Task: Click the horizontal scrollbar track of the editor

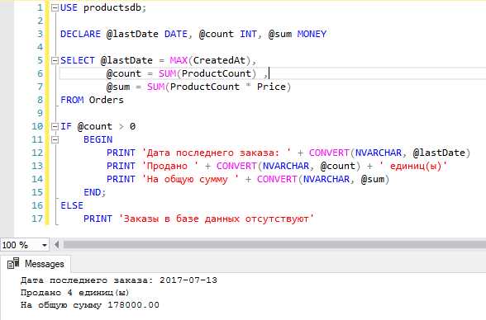Action: click(274, 245)
